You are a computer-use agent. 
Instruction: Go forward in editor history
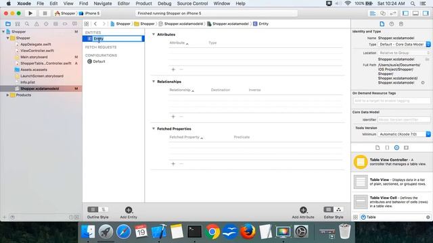104,24
